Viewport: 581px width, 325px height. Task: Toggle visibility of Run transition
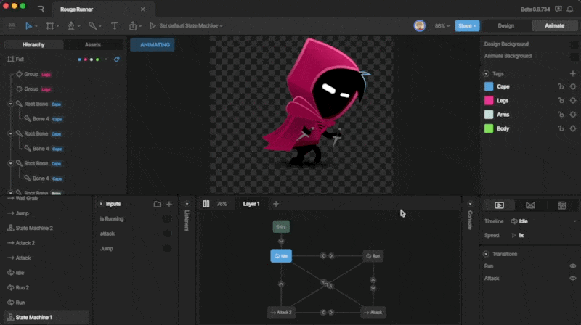(572, 266)
